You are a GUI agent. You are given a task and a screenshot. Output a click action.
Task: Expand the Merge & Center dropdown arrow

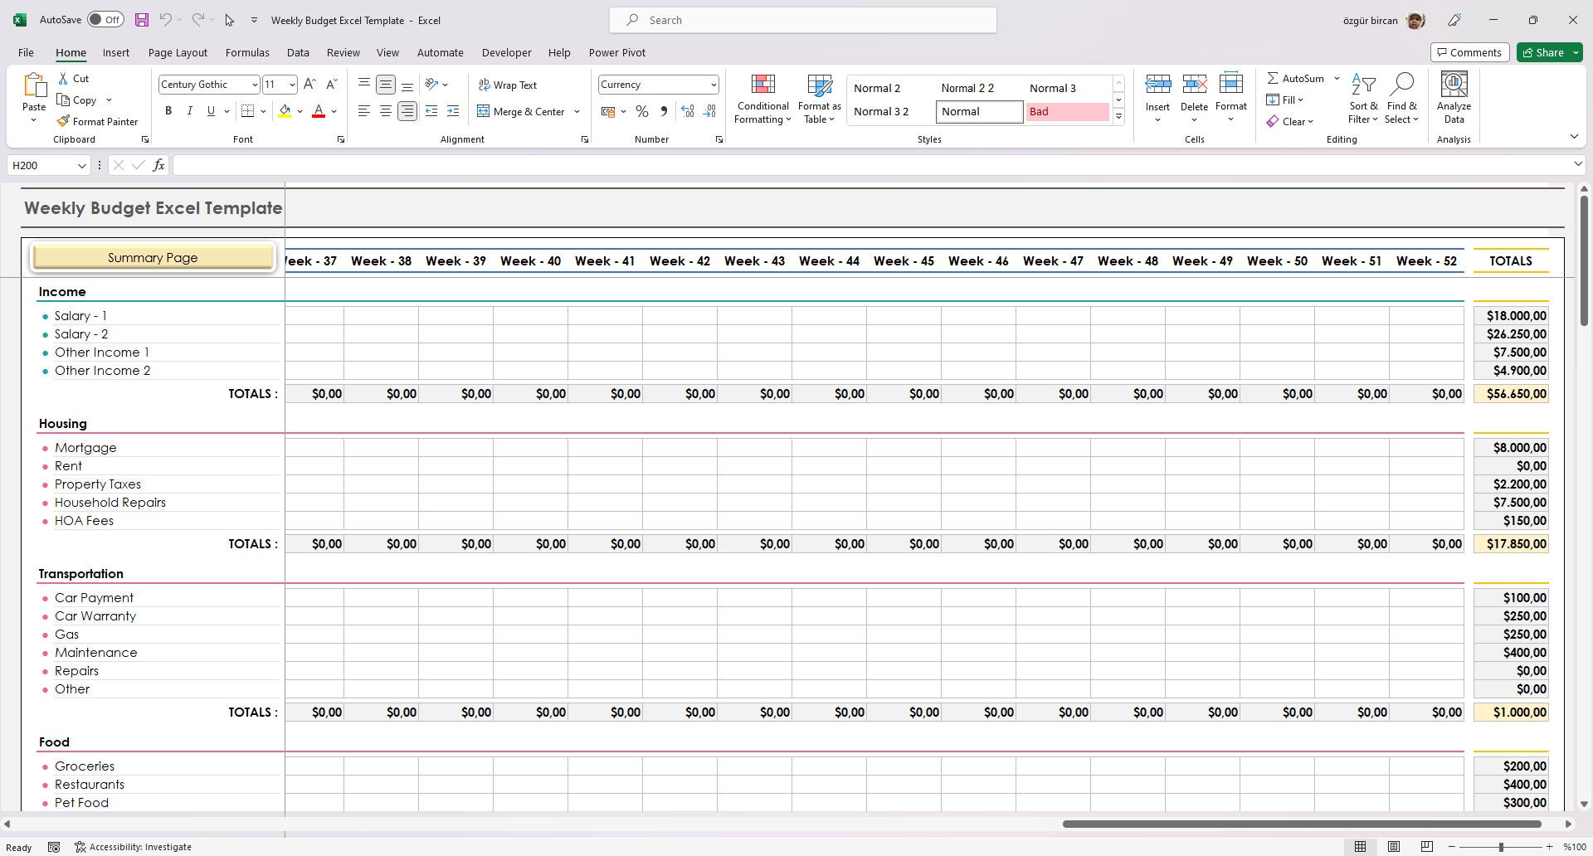coord(577,111)
